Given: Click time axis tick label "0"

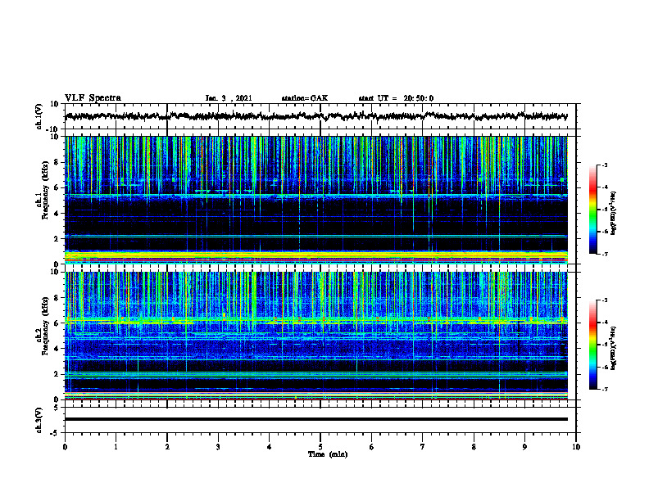Looking at the screenshot, I should pyautogui.click(x=65, y=447).
